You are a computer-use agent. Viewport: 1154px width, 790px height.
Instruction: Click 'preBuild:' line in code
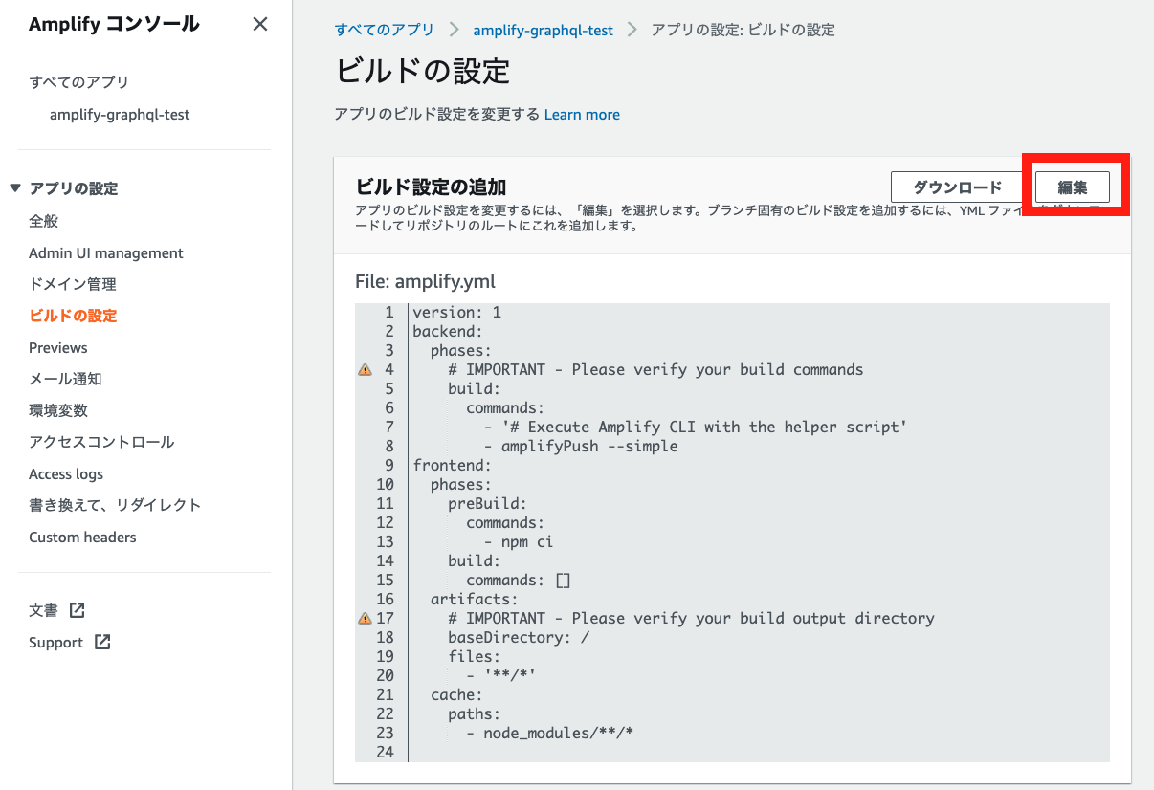(x=487, y=503)
